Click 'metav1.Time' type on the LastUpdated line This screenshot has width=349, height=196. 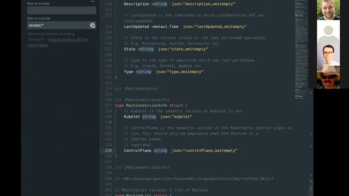[x=166, y=27]
